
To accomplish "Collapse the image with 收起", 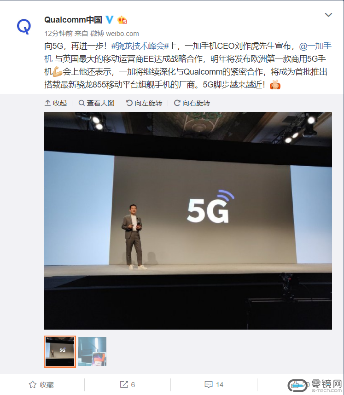I will pos(56,103).
